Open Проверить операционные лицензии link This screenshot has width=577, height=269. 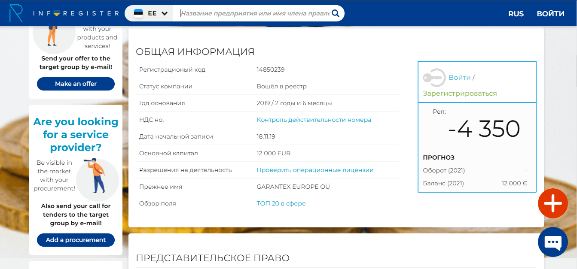click(315, 170)
